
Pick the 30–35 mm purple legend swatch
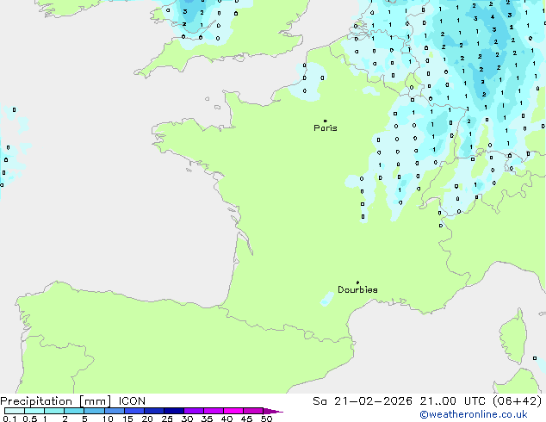(x=194, y=411)
